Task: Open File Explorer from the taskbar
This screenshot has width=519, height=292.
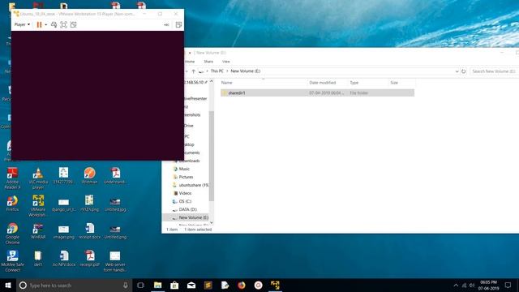Action: pos(157,285)
